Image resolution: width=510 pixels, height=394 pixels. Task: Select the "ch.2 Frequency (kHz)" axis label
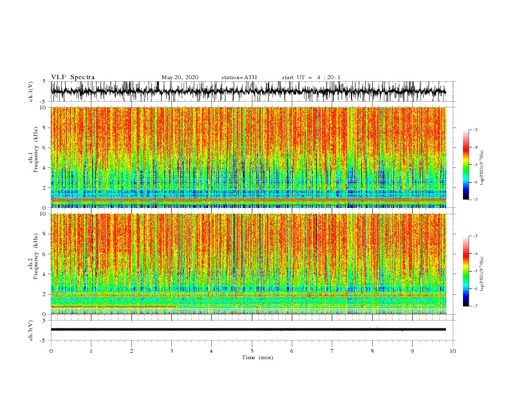pos(33,256)
